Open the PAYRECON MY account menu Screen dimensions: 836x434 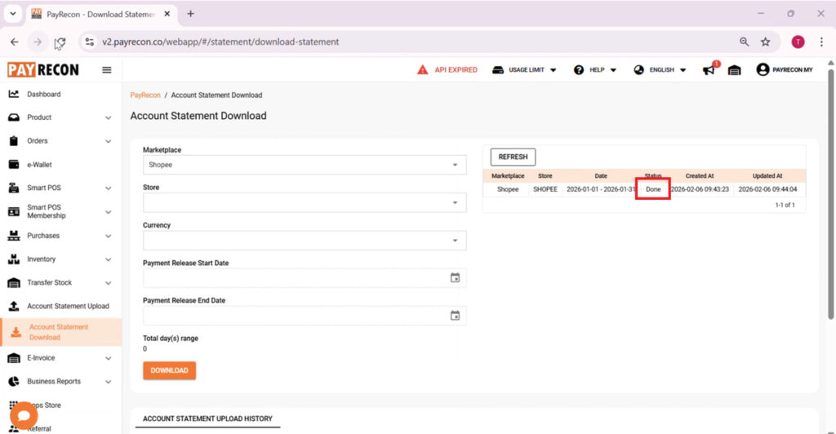(785, 70)
